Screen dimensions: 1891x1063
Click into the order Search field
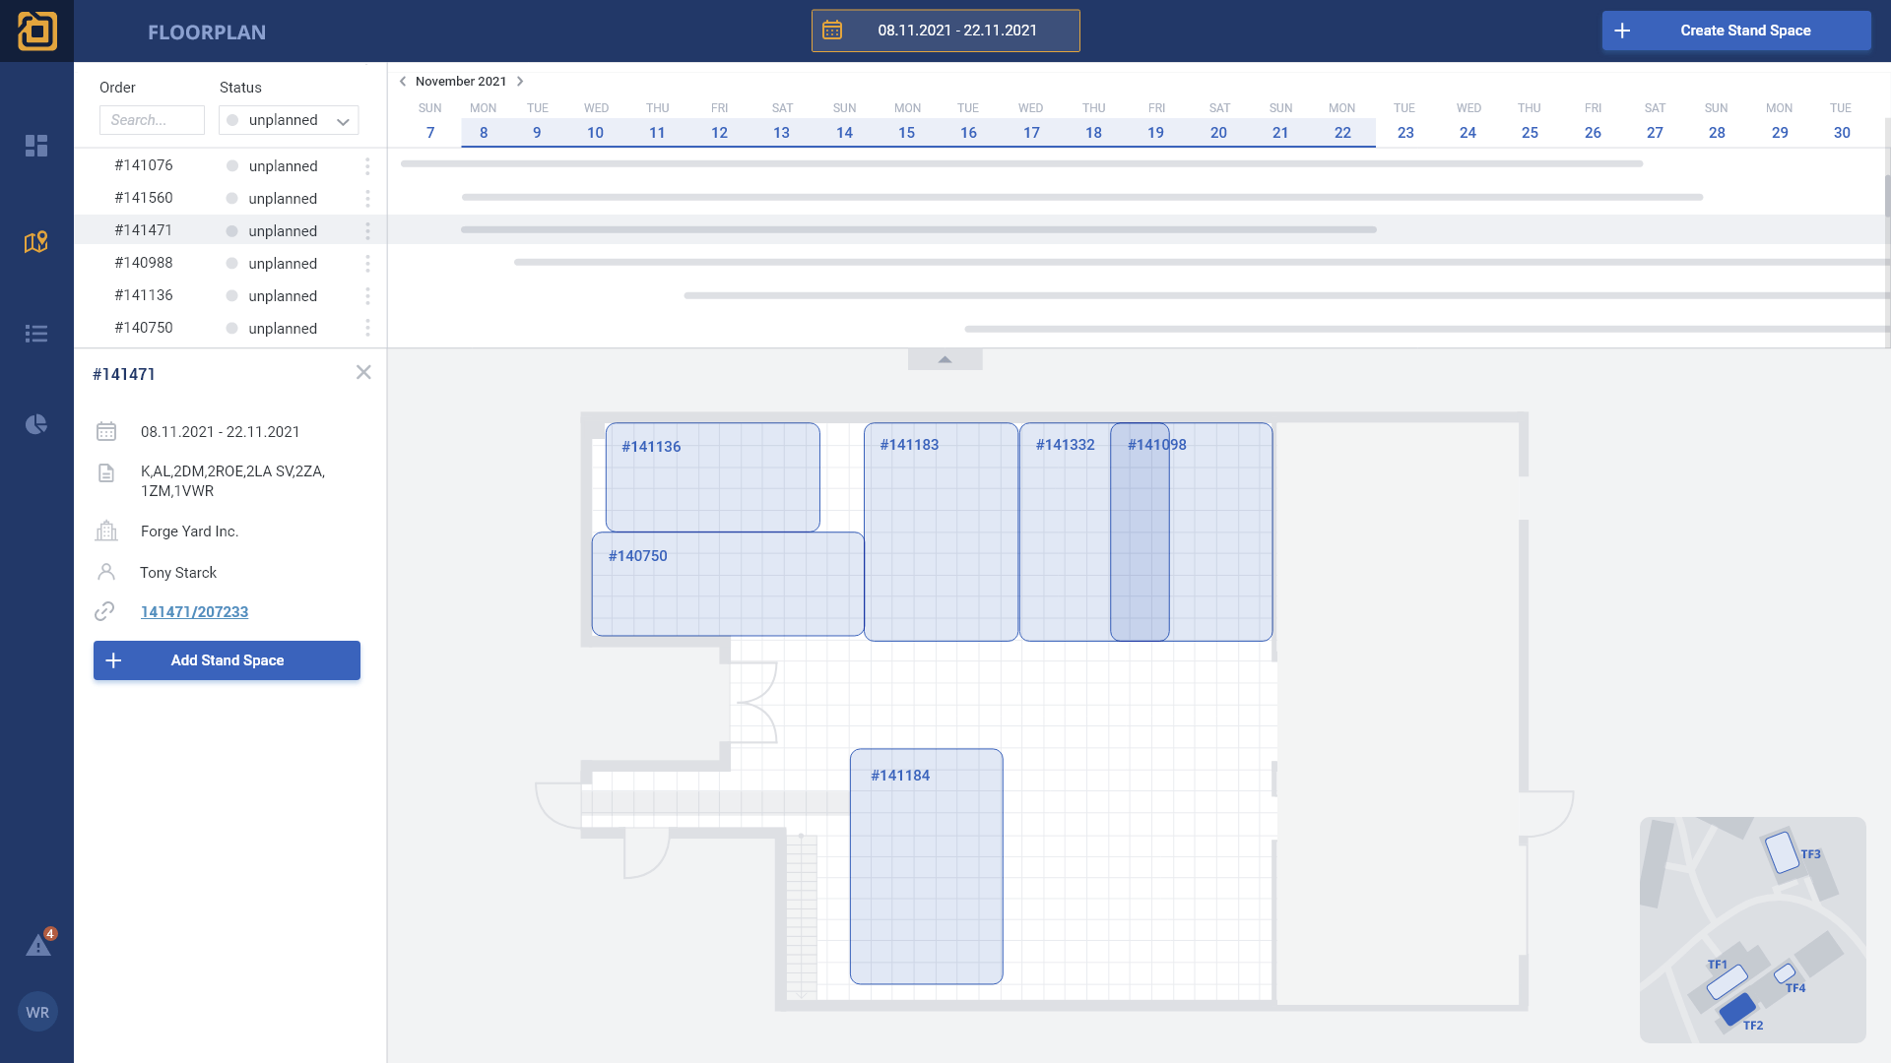pos(152,120)
